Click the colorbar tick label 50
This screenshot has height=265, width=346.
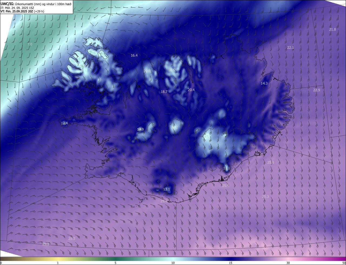tap(344, 263)
